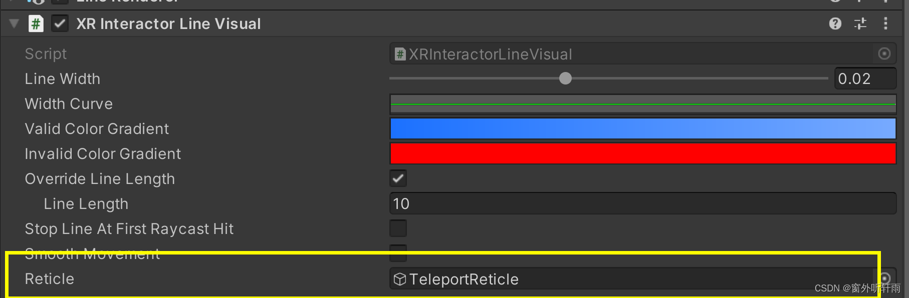
Task: Open the Valid Color Gradient editor
Action: (x=643, y=128)
